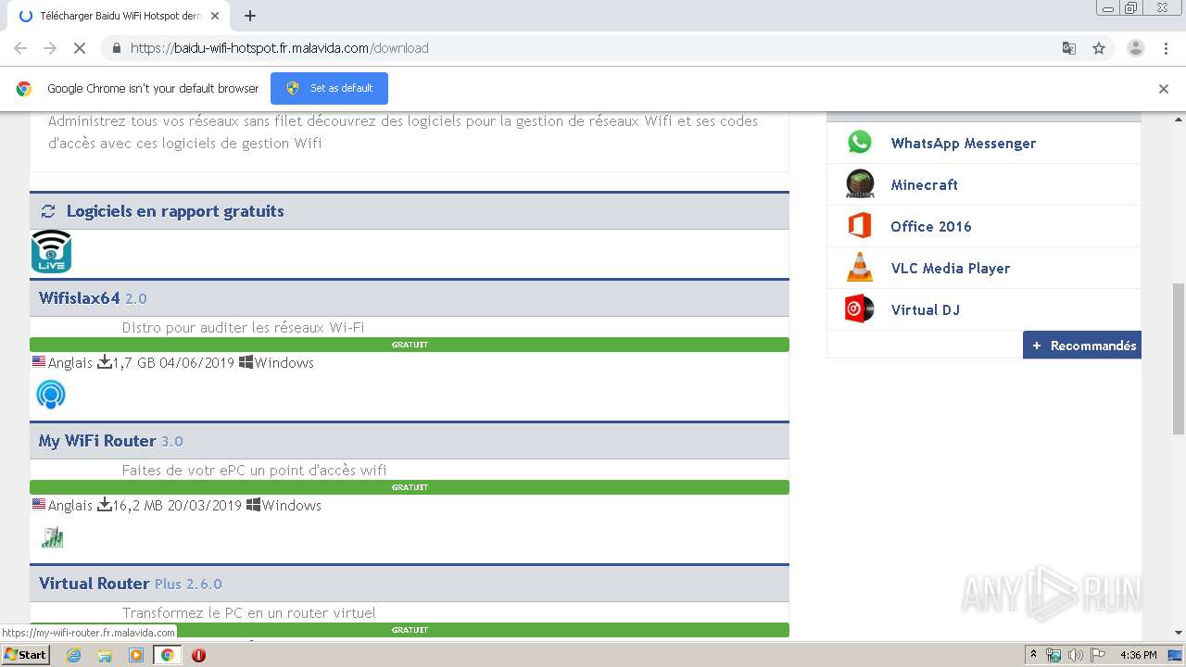Go back to previous page
This screenshot has width=1186, height=667.
(20, 48)
